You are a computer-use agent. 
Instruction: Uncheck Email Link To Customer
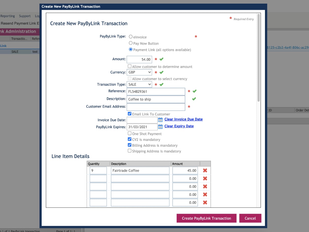pyautogui.click(x=130, y=114)
